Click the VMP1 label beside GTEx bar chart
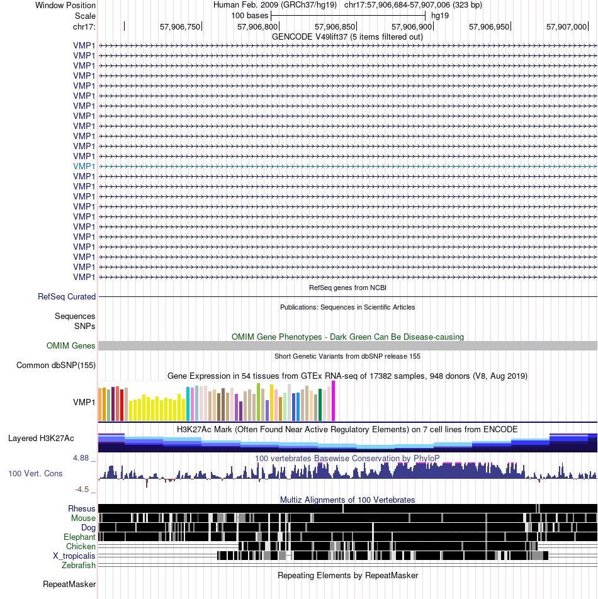The height and width of the screenshot is (599, 598). tap(84, 402)
